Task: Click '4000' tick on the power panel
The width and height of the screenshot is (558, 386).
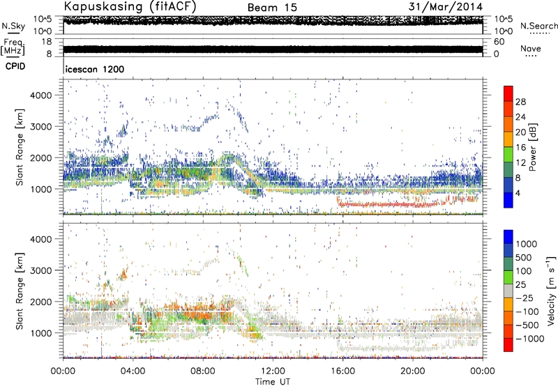Action: pyautogui.click(x=41, y=95)
